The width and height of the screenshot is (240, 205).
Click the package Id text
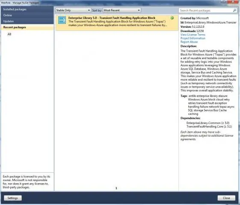[x=208, y=23]
